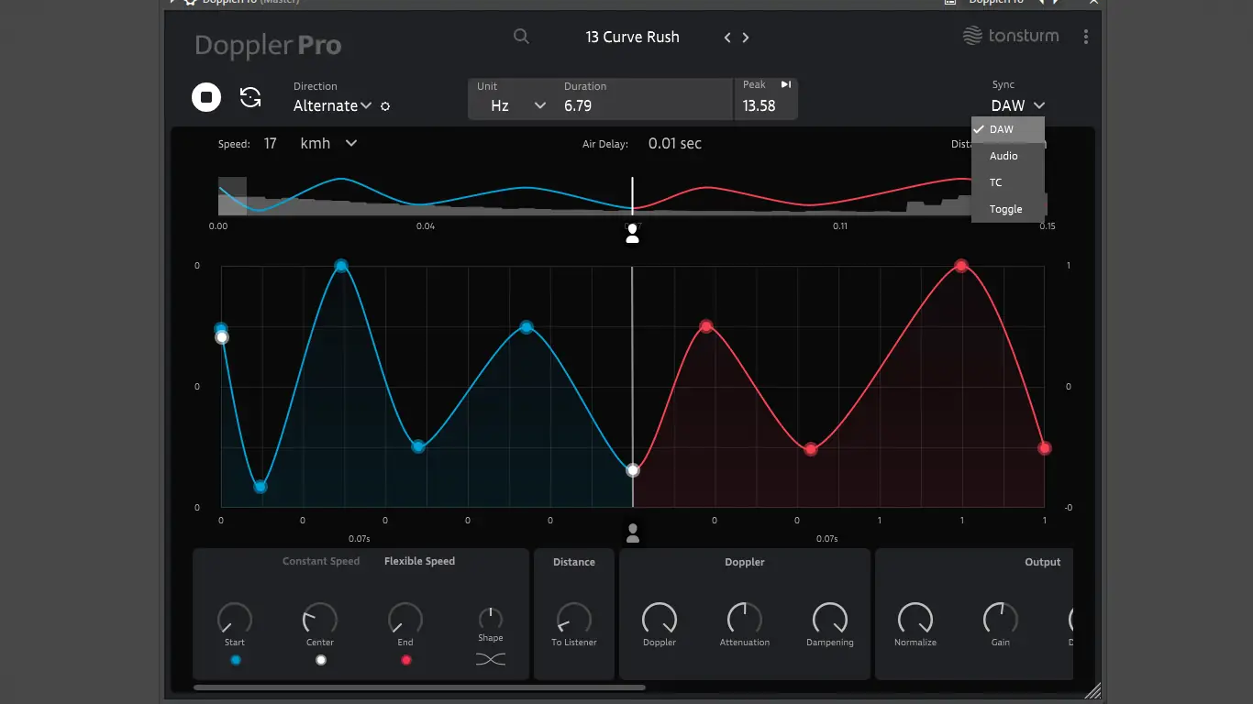The width and height of the screenshot is (1253, 704).
Task: Click the Center knob
Action: tap(320, 619)
